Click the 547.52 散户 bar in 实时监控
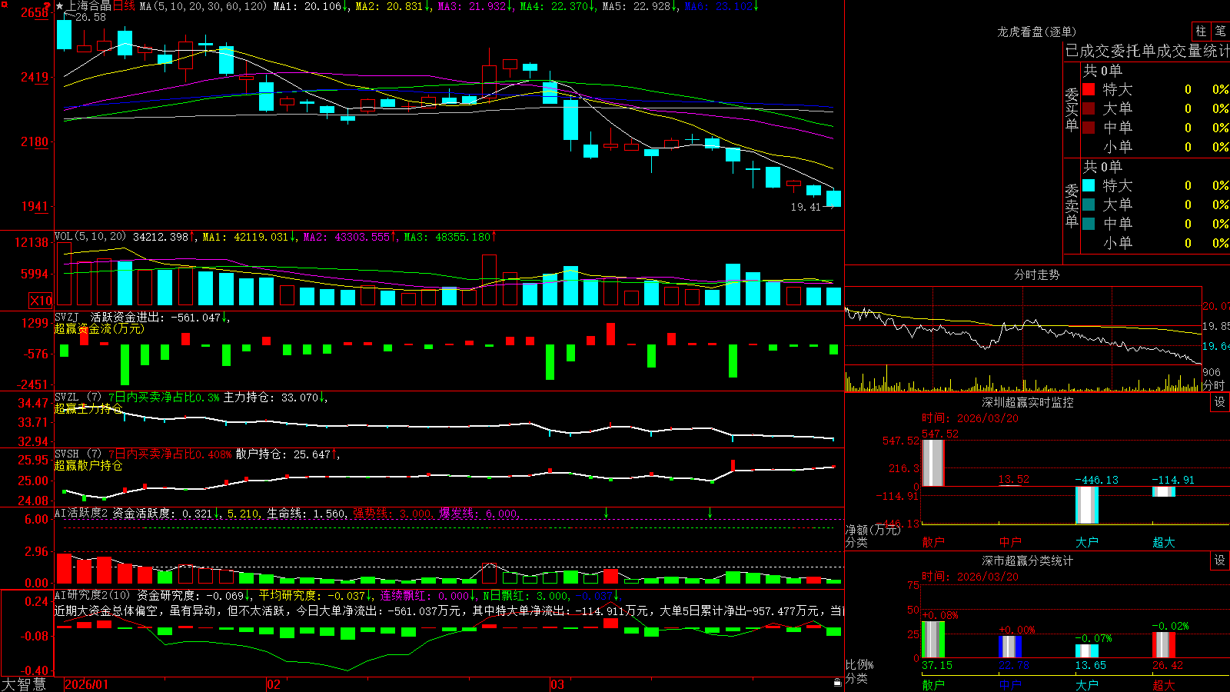Viewport: 1230px width, 692px height. (932, 463)
